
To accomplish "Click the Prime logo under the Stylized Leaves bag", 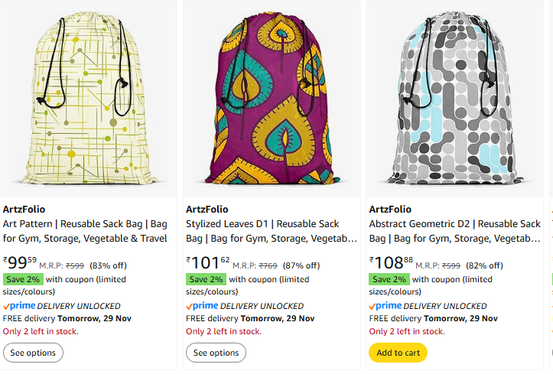I will click(202, 306).
